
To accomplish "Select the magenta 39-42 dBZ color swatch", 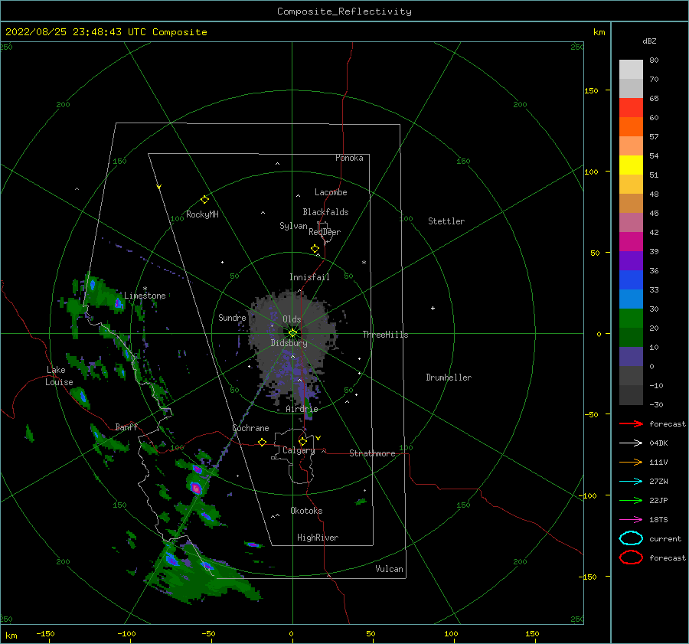I will 631,242.
